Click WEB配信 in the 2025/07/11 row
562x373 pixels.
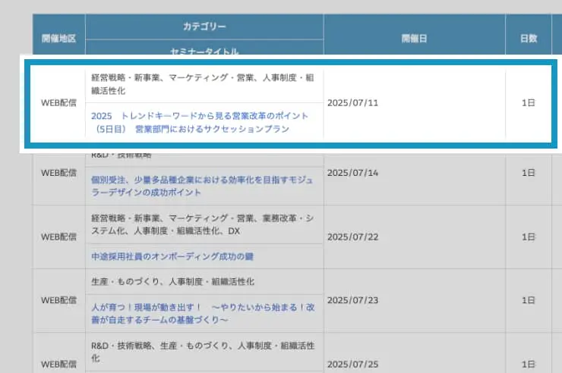click(58, 103)
